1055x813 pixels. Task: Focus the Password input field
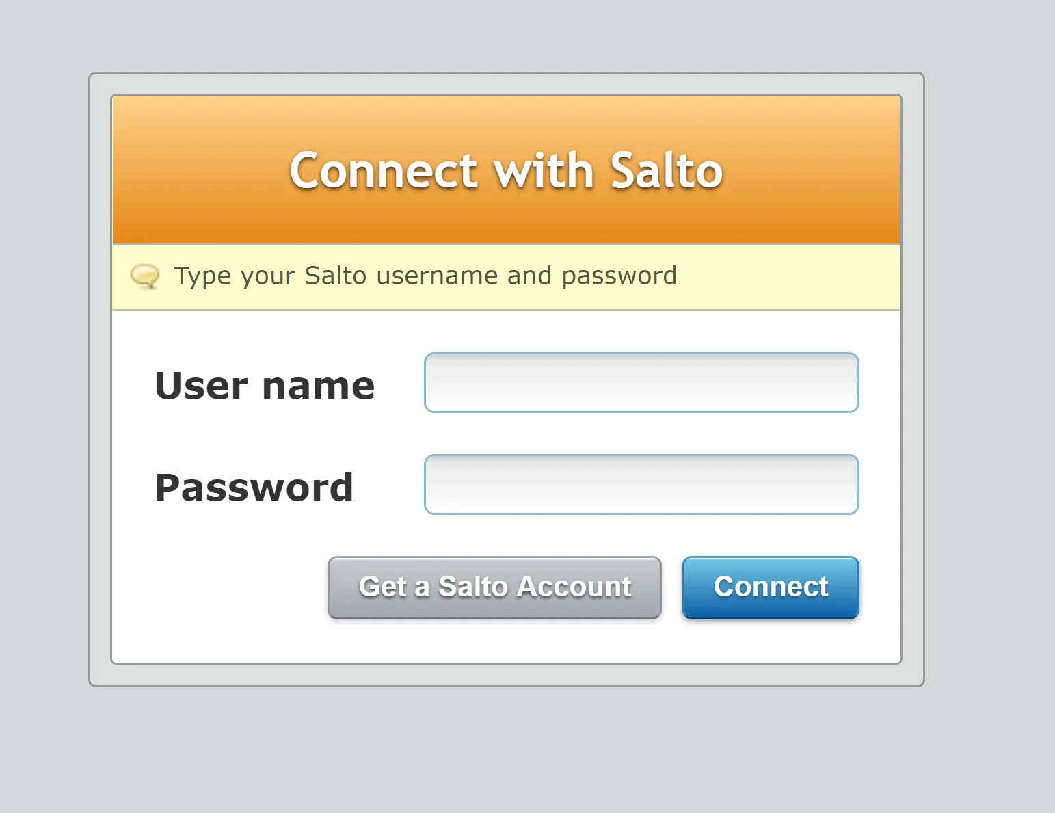click(641, 484)
